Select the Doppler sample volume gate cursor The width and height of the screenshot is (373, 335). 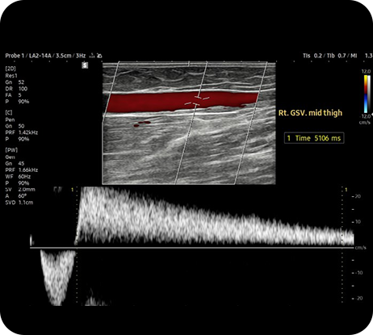point(197,100)
